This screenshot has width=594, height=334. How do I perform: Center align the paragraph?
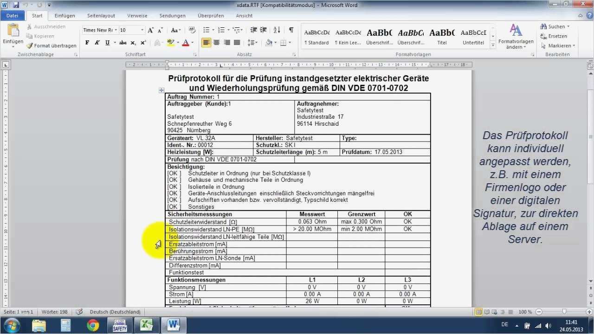point(216,43)
